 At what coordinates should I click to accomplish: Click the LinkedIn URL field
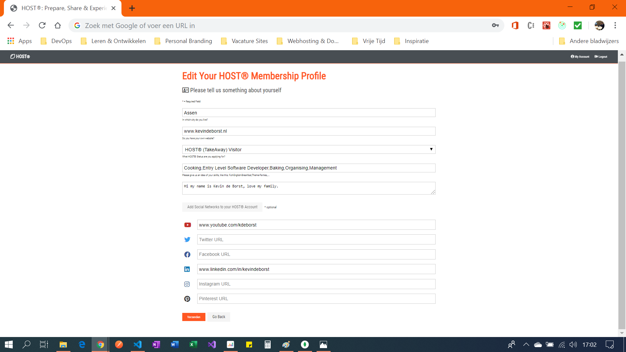[316, 269]
